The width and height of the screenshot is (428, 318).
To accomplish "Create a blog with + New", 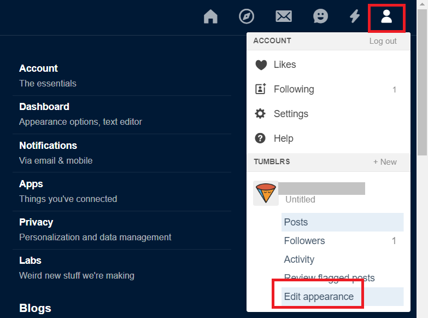I will pyautogui.click(x=385, y=162).
